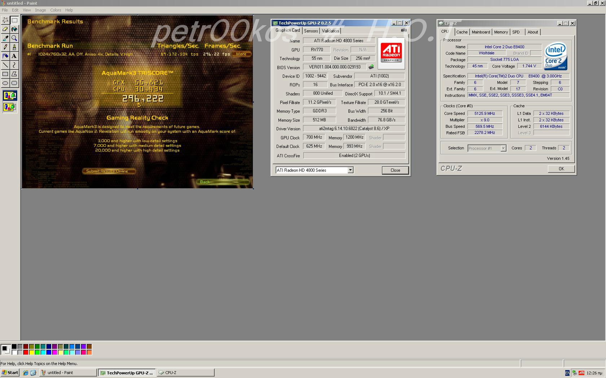Switch to the Cache tab in CPU-Z
The width and height of the screenshot is (606, 378).
462,32
